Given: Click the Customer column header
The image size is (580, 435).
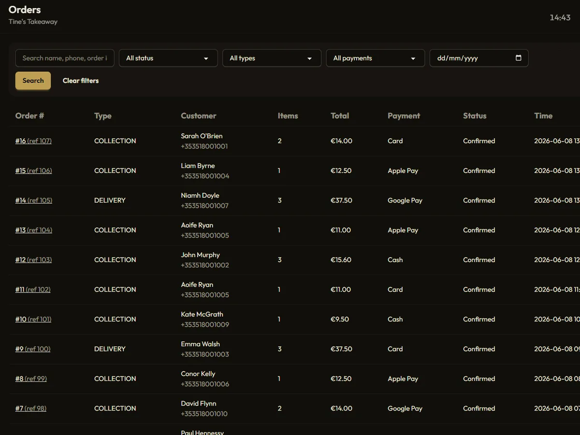Looking at the screenshot, I should (199, 116).
